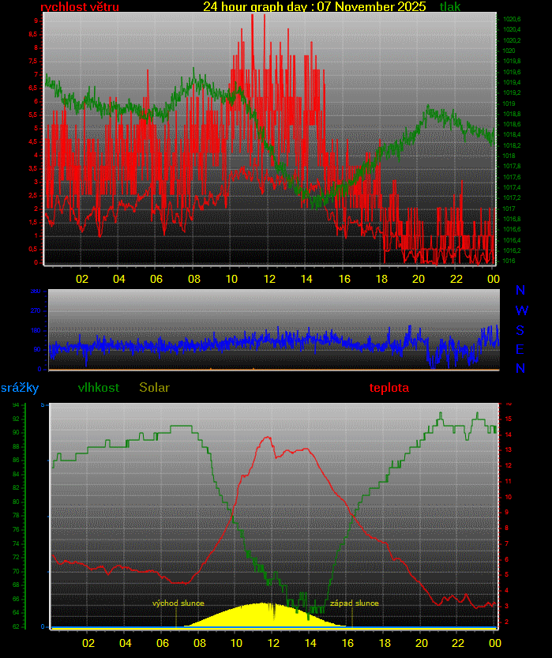Click the topmost N compass letter

click(520, 291)
